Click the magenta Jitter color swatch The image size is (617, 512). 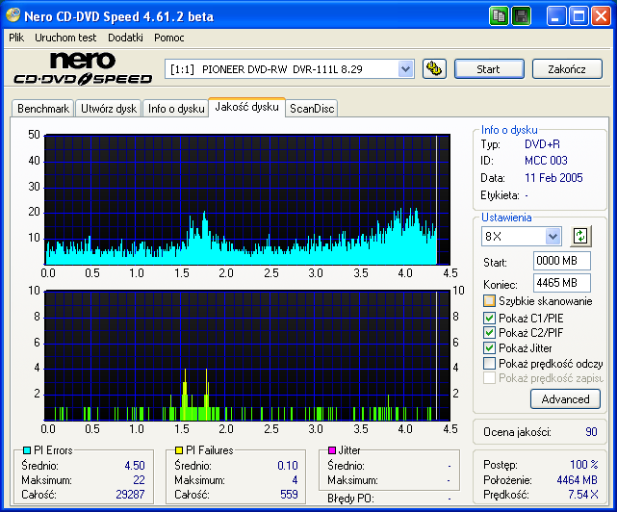pos(332,450)
